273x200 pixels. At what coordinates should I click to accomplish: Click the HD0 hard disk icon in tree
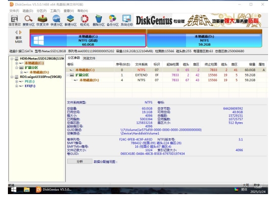coord(17,59)
